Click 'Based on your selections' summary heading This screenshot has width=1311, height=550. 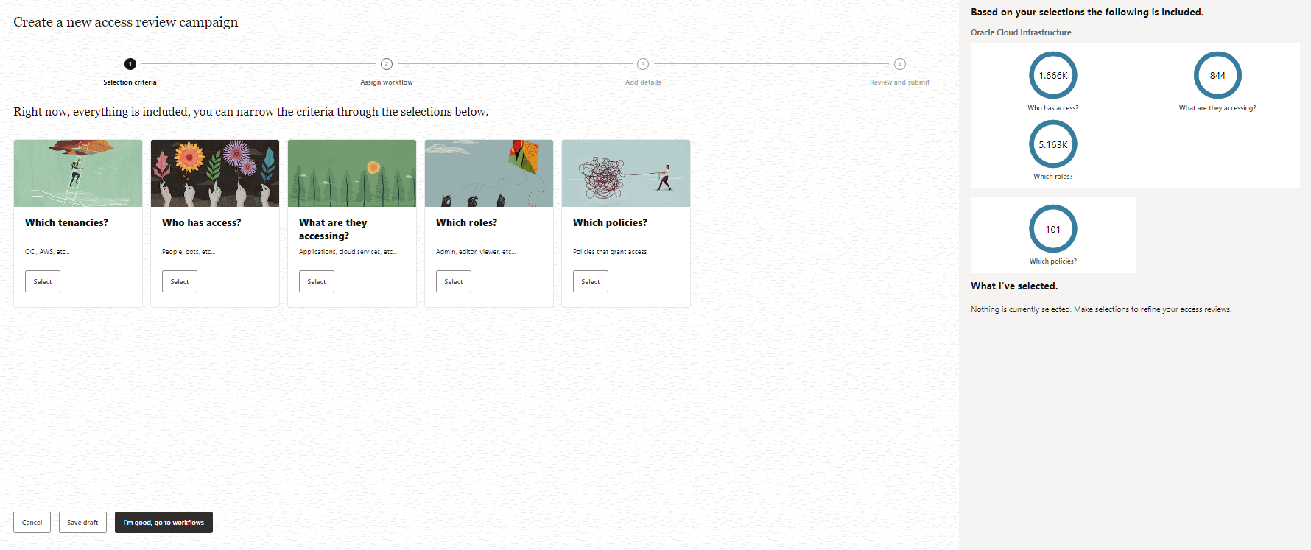point(1087,12)
